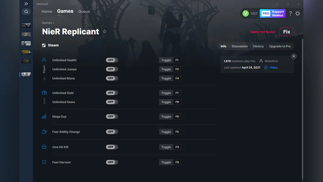
Task: Click the VGT username label
Action: click(x=254, y=13)
